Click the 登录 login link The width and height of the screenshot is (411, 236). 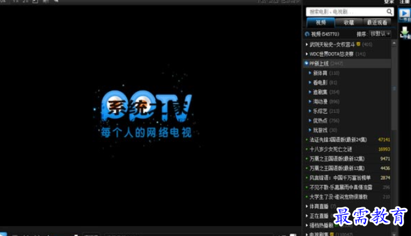(389, 2)
